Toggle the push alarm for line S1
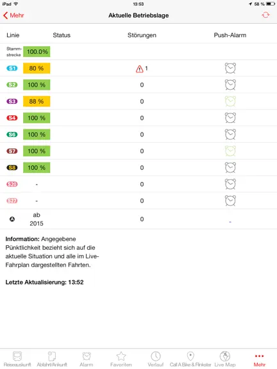This screenshot has height=369, width=277. pyautogui.click(x=230, y=69)
